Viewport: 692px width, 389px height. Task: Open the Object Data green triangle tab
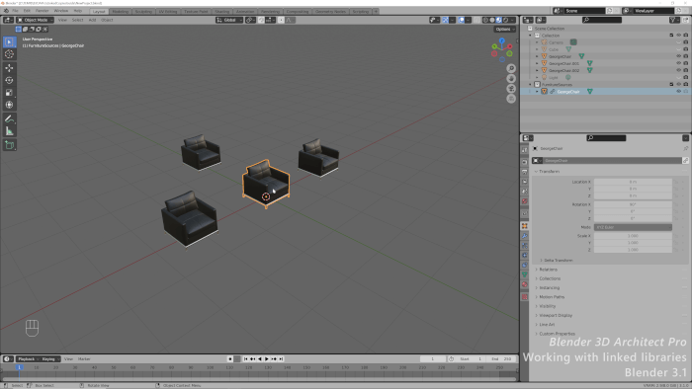(x=525, y=274)
